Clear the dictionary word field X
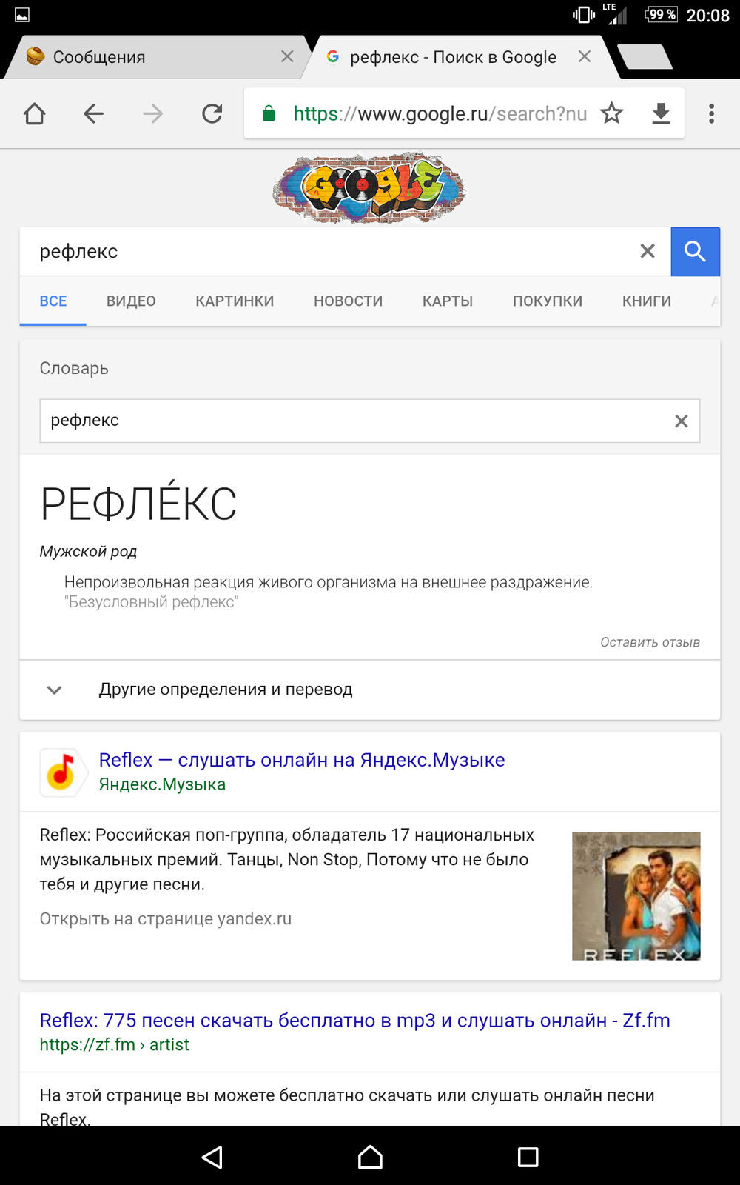The image size is (740, 1185). tap(682, 421)
